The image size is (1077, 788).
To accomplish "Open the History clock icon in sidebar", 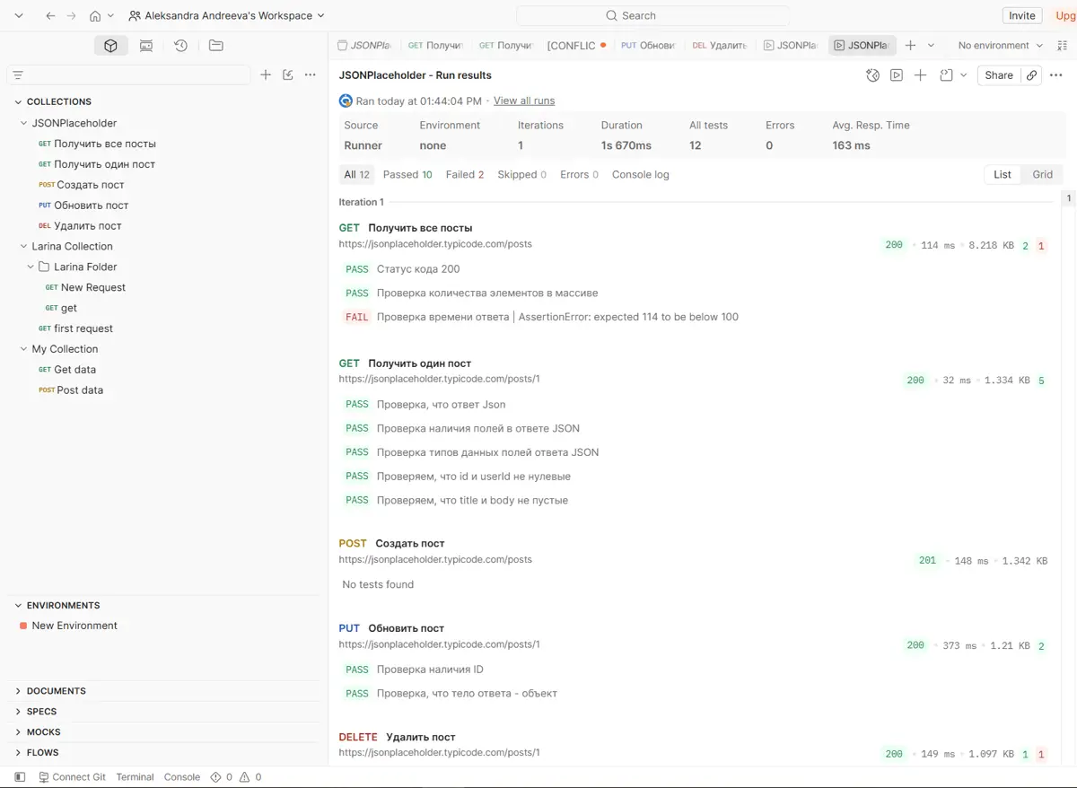I will click(180, 46).
